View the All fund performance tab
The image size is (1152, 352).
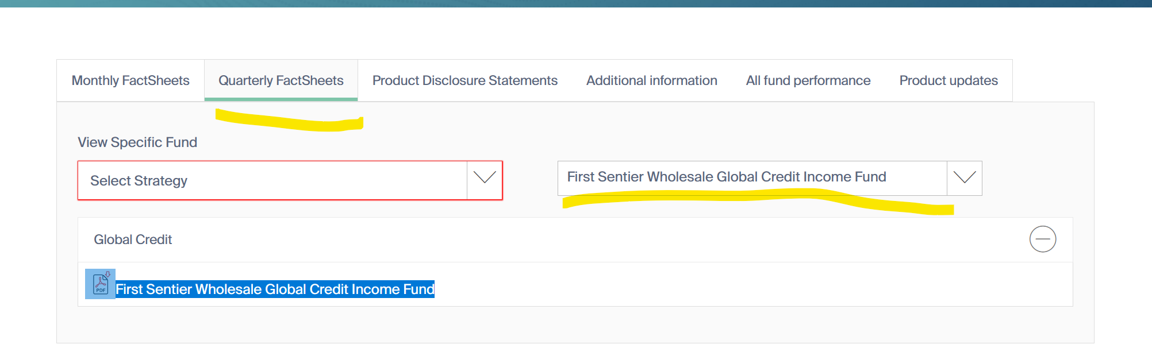point(808,81)
